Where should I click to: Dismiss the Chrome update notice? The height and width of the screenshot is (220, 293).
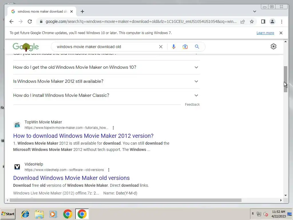click(x=281, y=33)
